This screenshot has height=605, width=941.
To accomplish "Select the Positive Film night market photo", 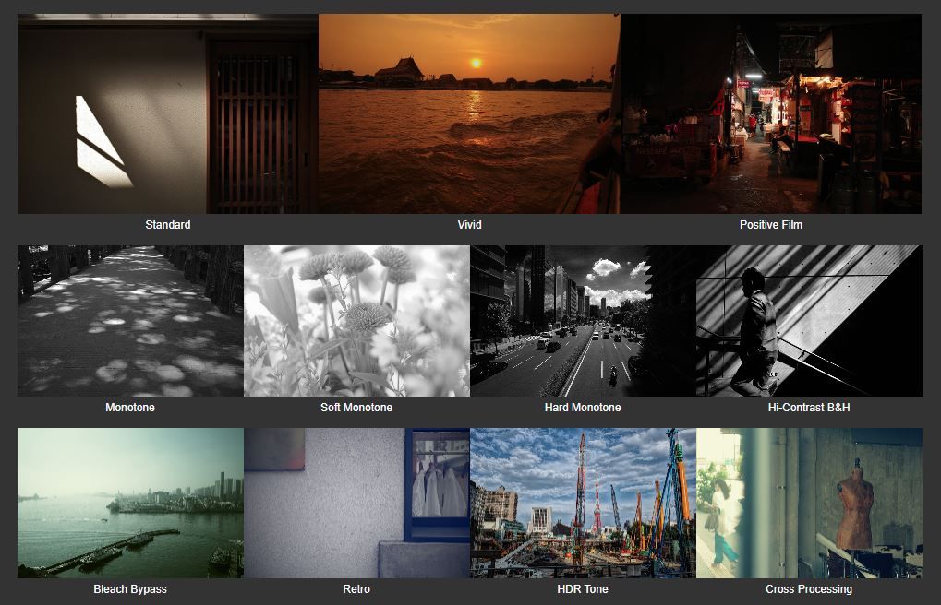I will tap(770, 114).
